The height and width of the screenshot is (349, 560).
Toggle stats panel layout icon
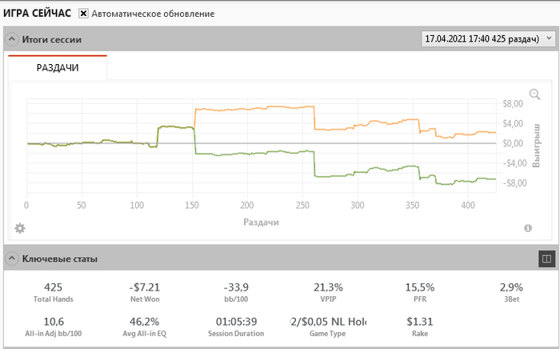(546, 259)
